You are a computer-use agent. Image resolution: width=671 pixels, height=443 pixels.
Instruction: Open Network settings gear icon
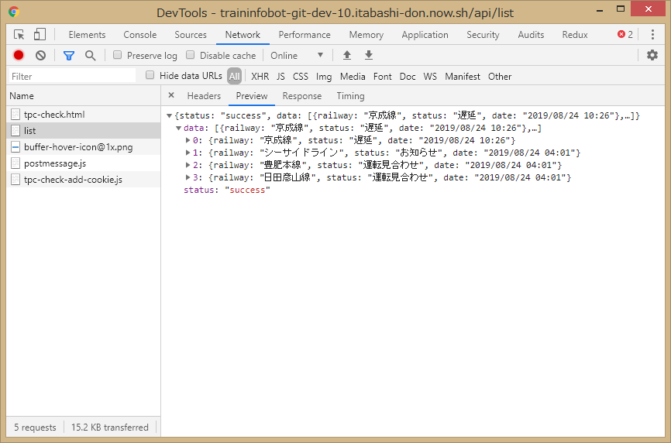(x=652, y=55)
